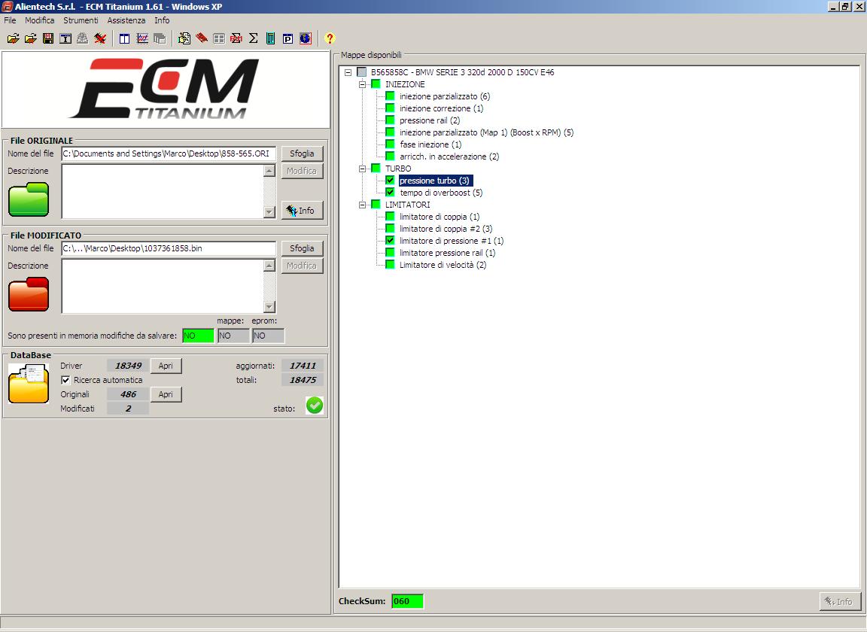Toggle the pressione turbo (3) checkbox
867x632 pixels.
pyautogui.click(x=391, y=181)
